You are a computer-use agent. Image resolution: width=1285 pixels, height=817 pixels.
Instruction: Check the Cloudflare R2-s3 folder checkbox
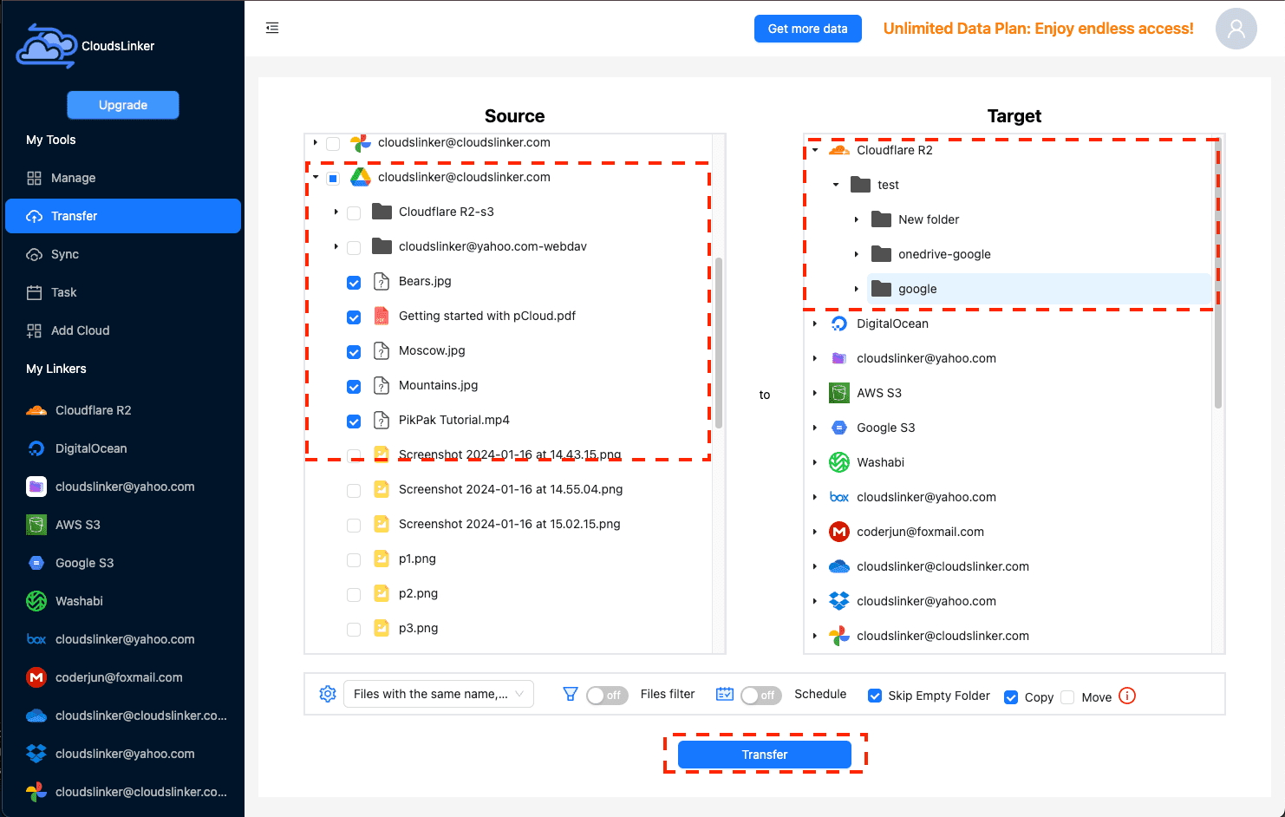[x=354, y=213]
